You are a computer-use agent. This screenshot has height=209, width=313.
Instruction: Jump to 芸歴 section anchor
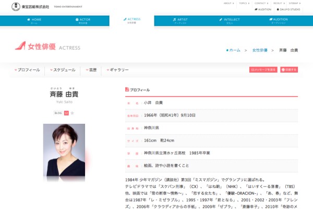click(x=91, y=70)
